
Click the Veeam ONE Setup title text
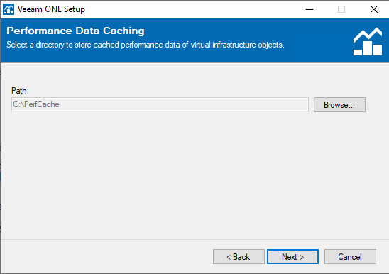coord(51,9)
